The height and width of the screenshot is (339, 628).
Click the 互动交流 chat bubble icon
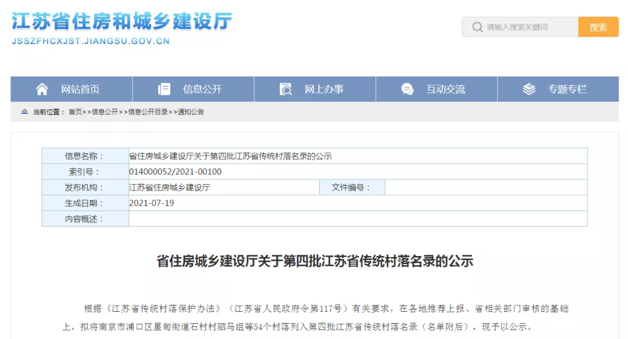click(407, 89)
